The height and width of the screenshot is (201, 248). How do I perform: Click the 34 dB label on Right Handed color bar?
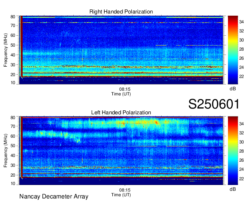point(241,22)
